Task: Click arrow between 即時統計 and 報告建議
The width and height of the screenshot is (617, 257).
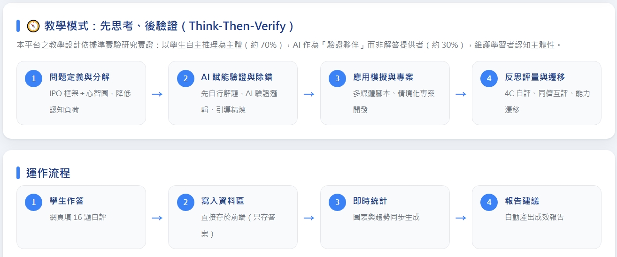Action: coord(461,218)
